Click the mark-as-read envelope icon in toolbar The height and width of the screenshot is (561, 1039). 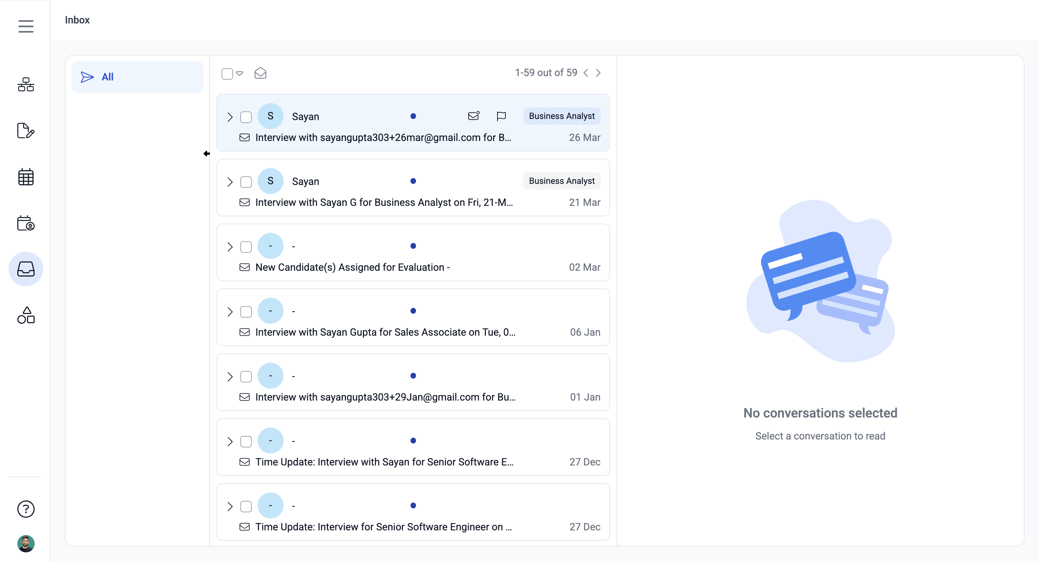[x=260, y=73]
